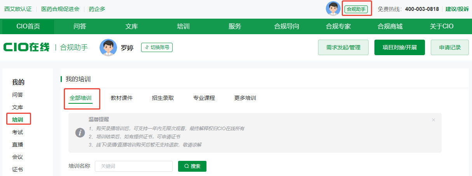472x176 pixels.
Task: Switch to the 教材课件 tab
Action: (122, 98)
